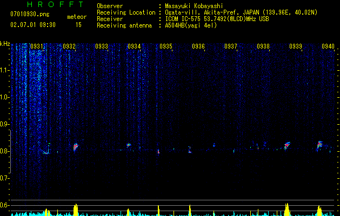Image resolution: width=340 pixels, height=216 pixels.
Task: Click the 0933 time marker
Action: click(102, 46)
